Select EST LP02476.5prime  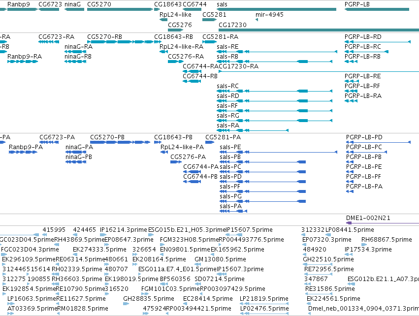pyautogui.click(x=264, y=314)
